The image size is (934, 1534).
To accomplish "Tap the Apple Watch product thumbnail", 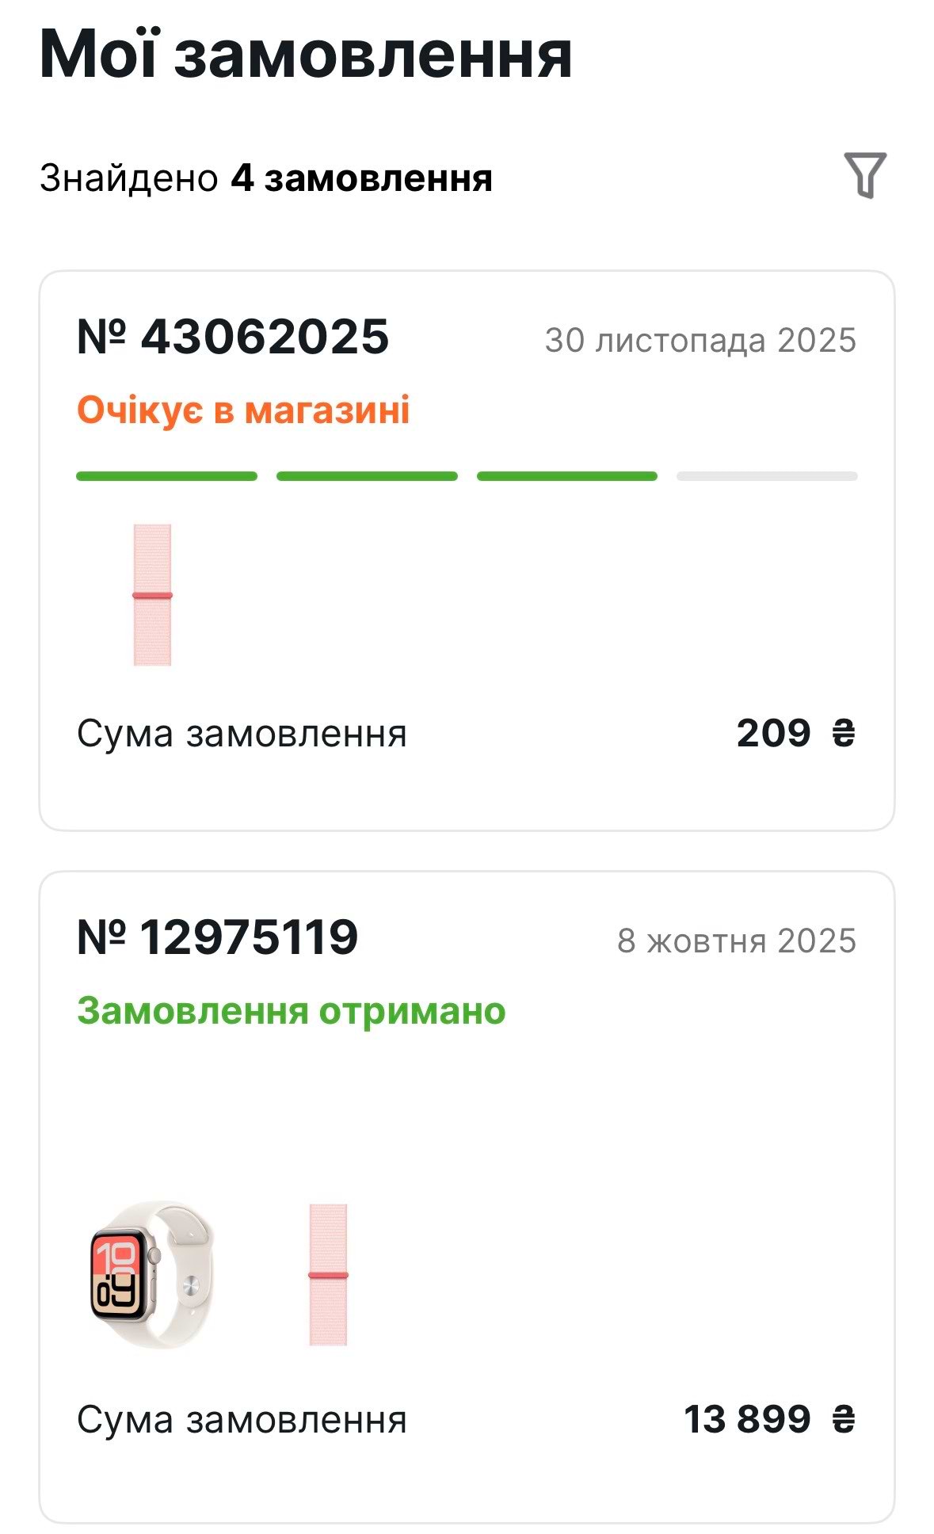I will pos(151,1273).
